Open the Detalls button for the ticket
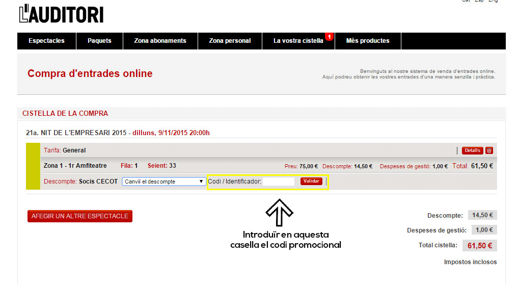Viewport: 518px width, 284px height. (472, 150)
